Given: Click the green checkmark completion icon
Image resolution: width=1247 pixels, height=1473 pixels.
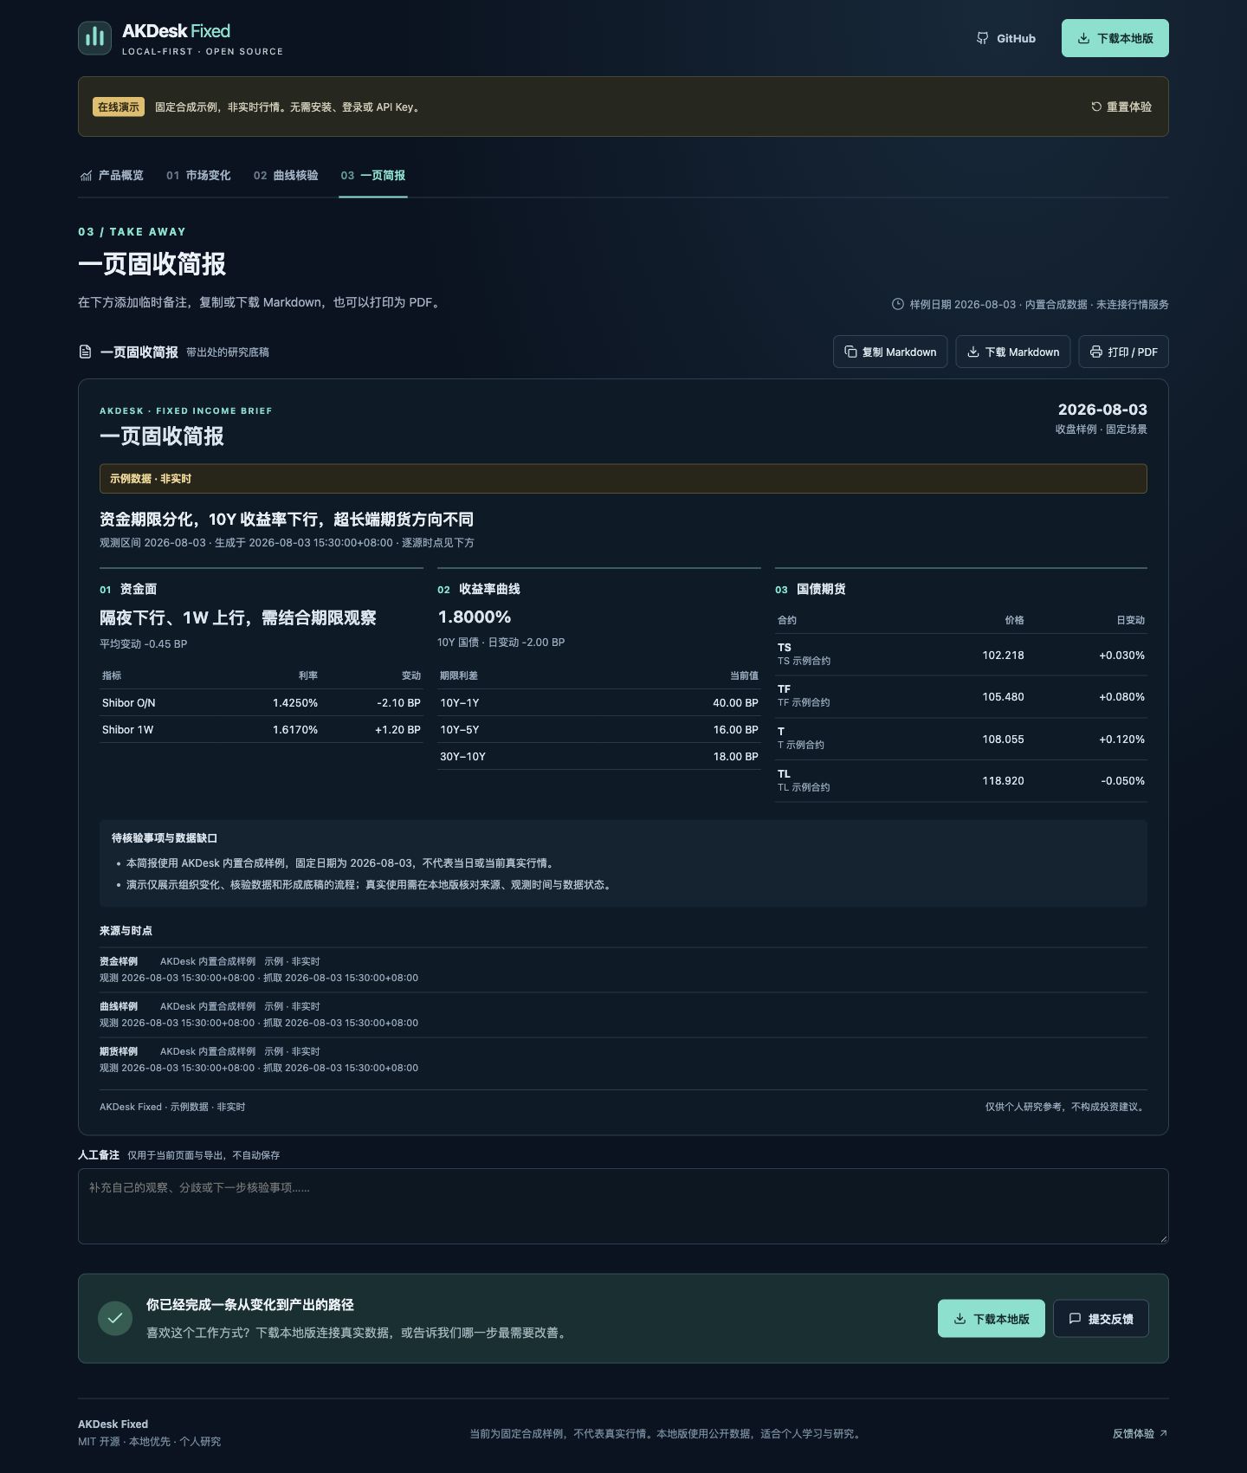Looking at the screenshot, I should [115, 1318].
